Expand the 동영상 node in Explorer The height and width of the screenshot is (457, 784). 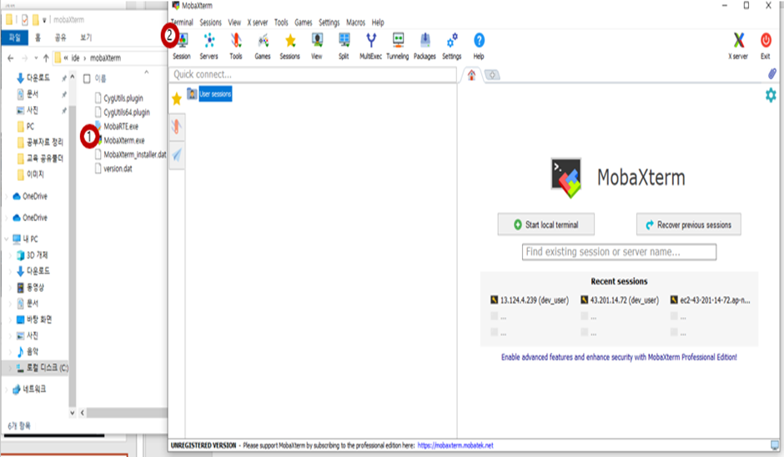click(10, 287)
